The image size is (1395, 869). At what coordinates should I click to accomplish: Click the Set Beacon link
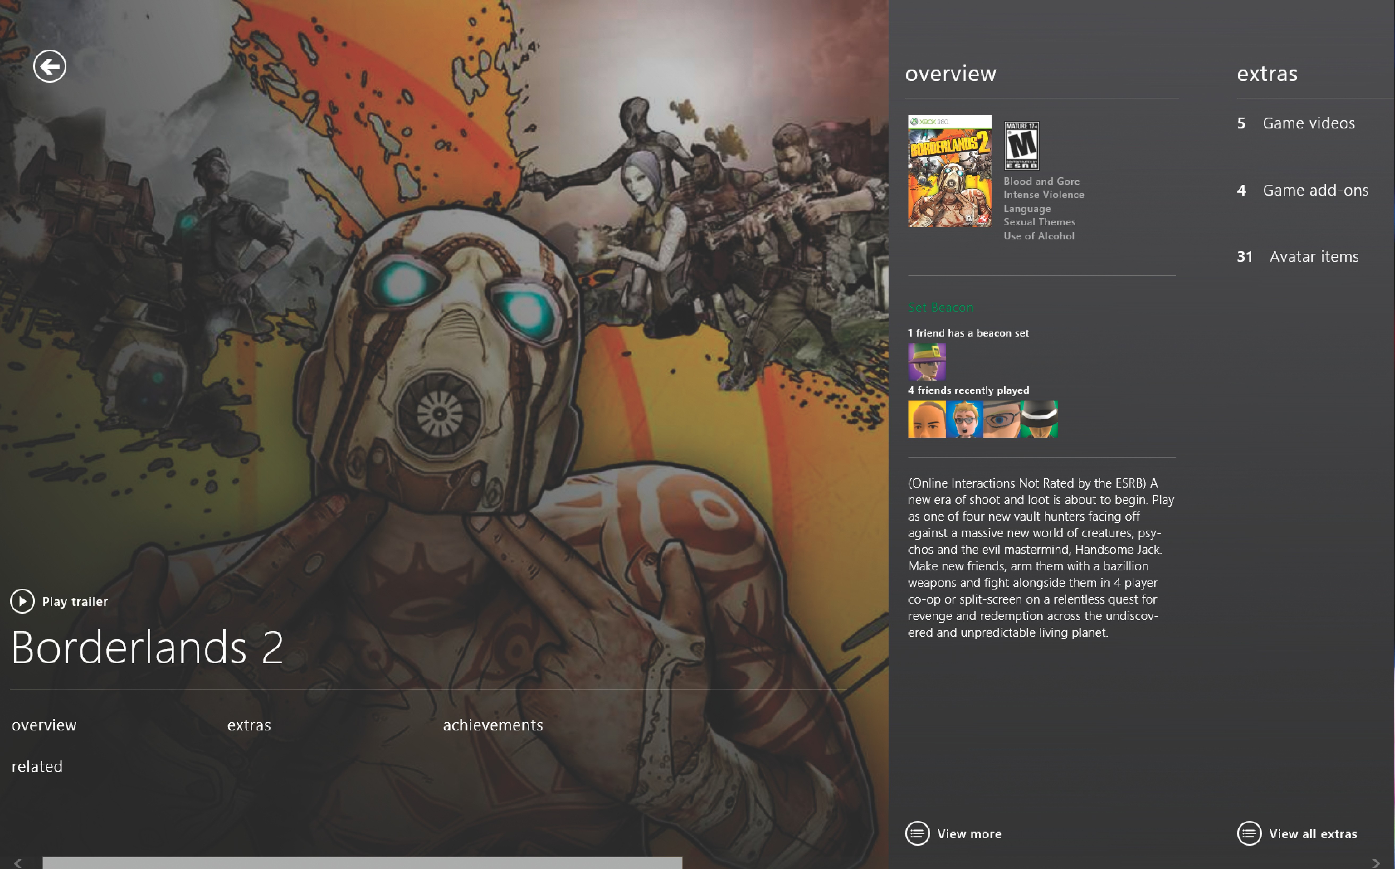tap(940, 307)
